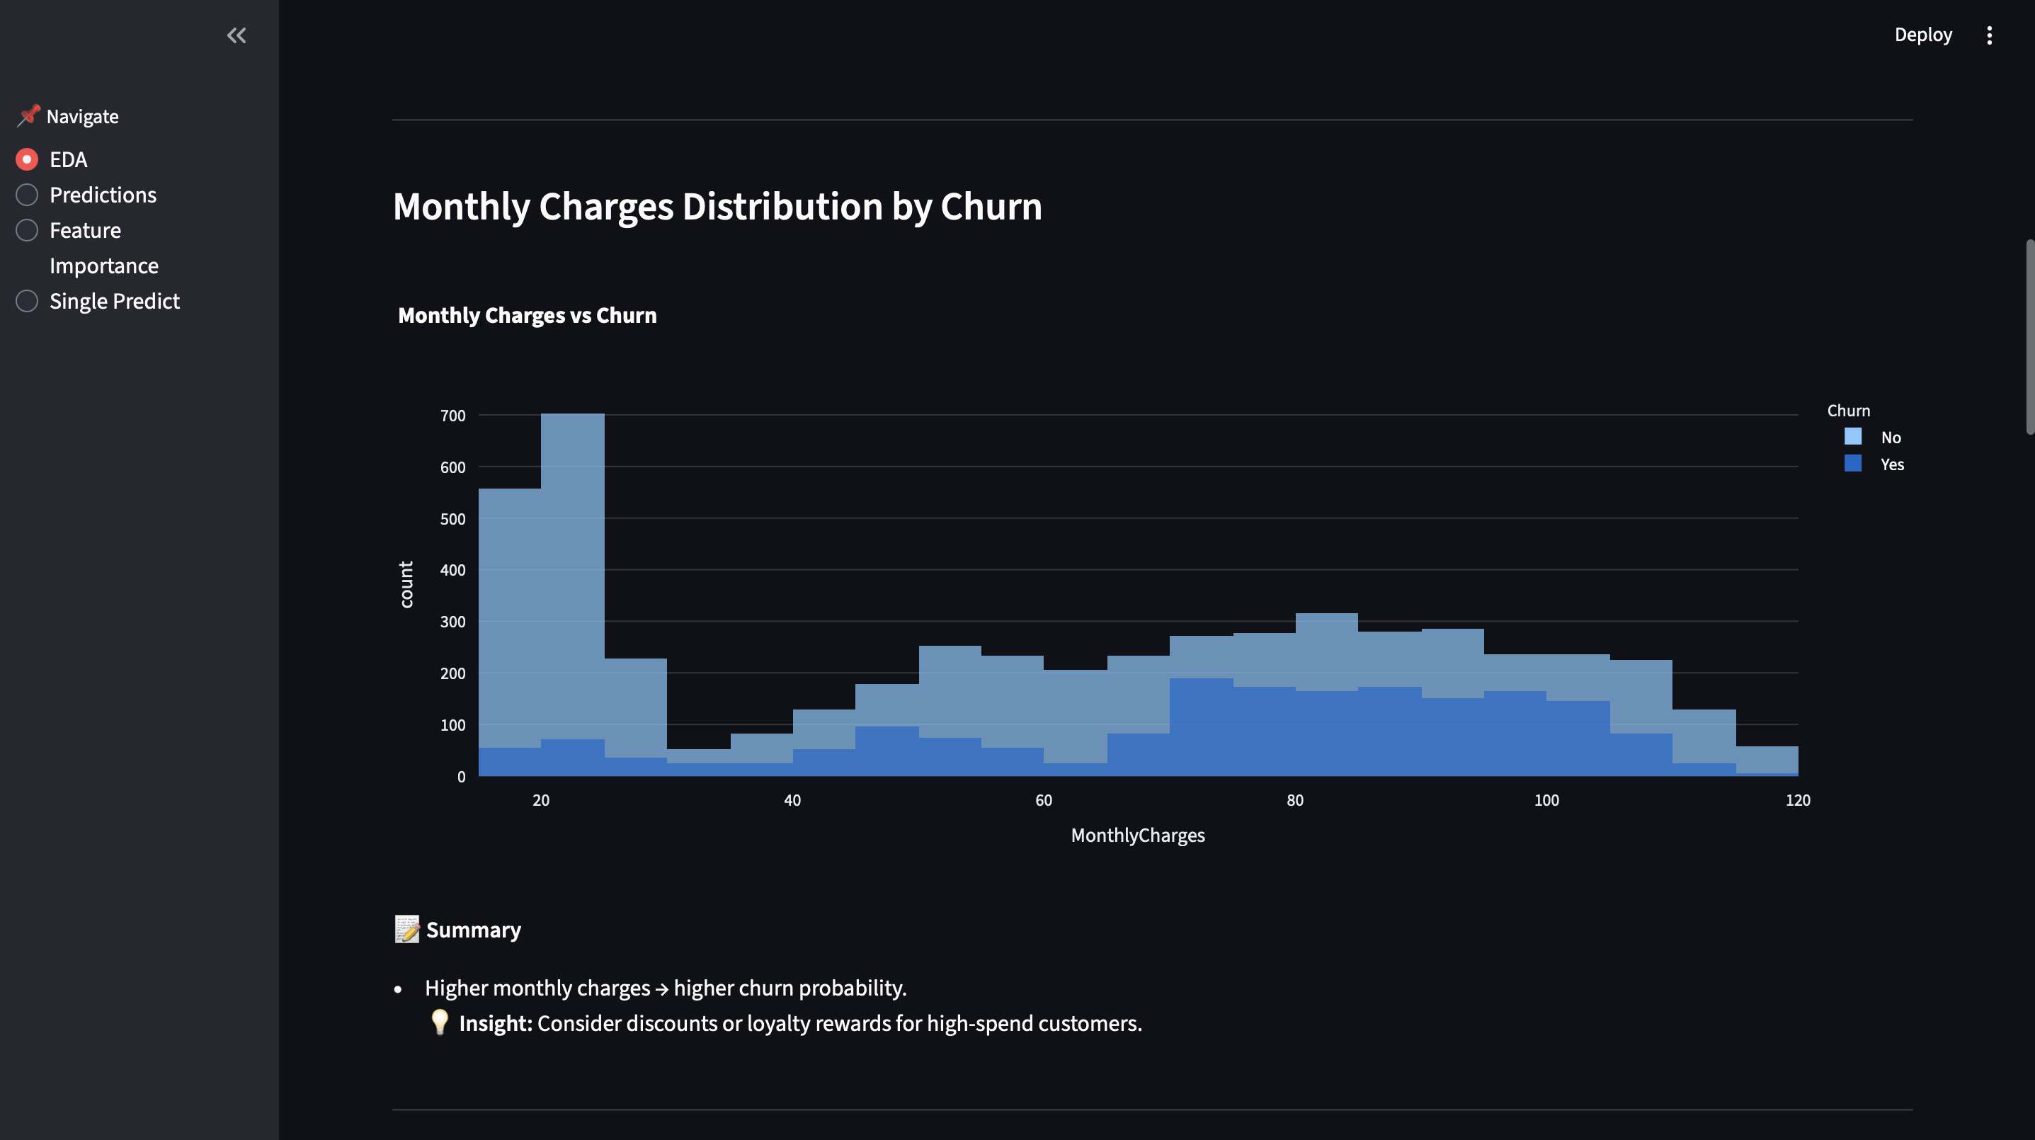Click the MonthlyCharges x-axis label

coord(1138,835)
